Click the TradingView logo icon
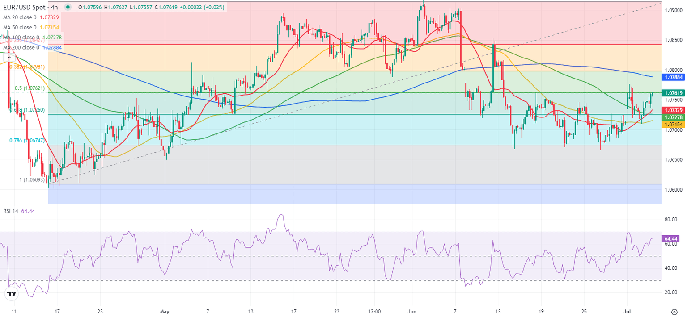The width and height of the screenshot is (687, 317). click(11, 294)
